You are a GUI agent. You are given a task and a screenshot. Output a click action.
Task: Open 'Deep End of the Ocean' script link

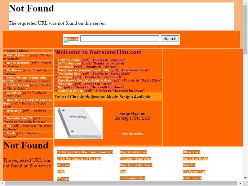click(136, 165)
